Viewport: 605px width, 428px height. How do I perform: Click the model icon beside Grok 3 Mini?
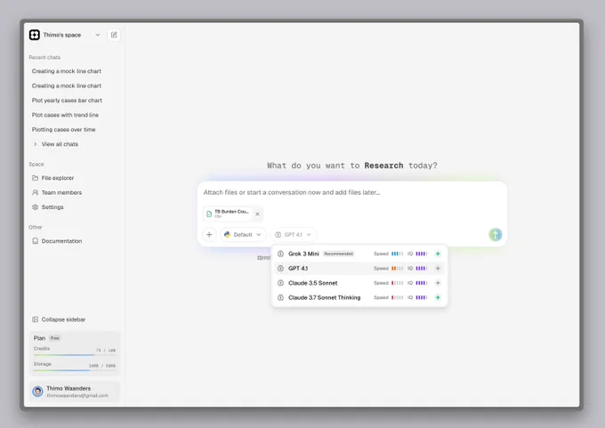280,254
